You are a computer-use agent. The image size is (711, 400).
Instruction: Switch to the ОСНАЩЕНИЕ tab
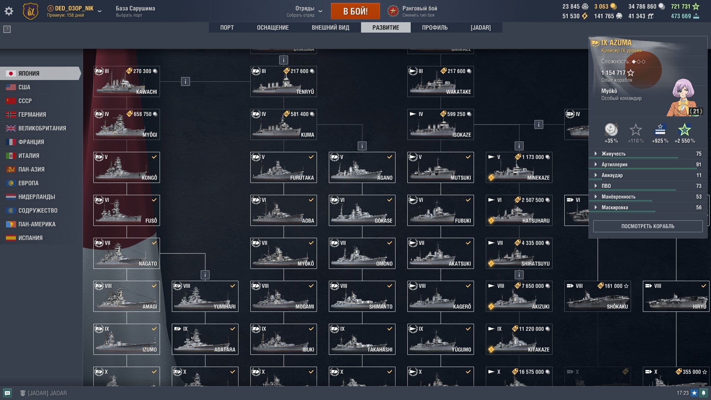273,27
